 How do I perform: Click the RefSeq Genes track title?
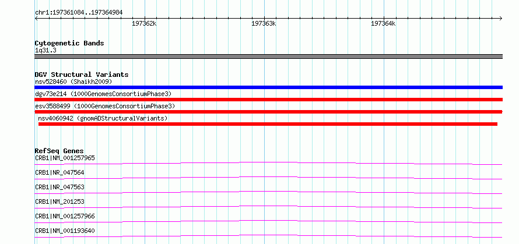pyautogui.click(x=59, y=151)
